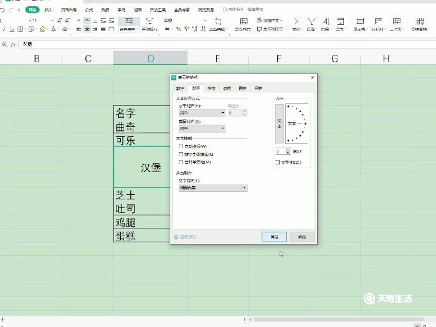Image resolution: width=436 pixels, height=327 pixels.
Task: Check the 缩小字体填充 shrink-to-fit option
Action: [x=181, y=154]
